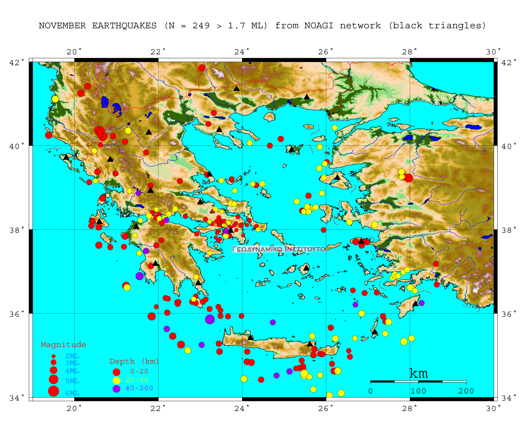Click the '20-40' depth range label

pyautogui.click(x=137, y=380)
